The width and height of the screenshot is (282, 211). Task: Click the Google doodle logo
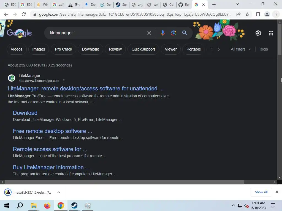click(x=19, y=33)
